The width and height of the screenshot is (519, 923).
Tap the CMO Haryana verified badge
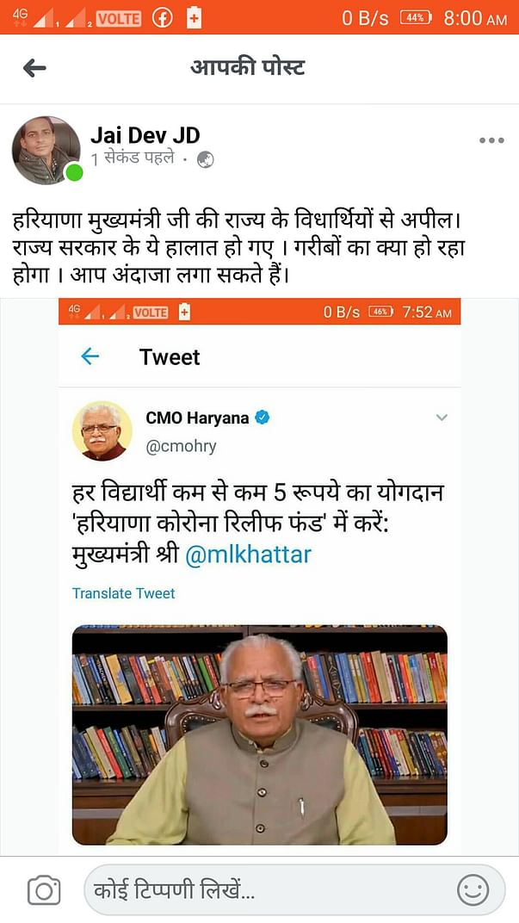(263, 418)
